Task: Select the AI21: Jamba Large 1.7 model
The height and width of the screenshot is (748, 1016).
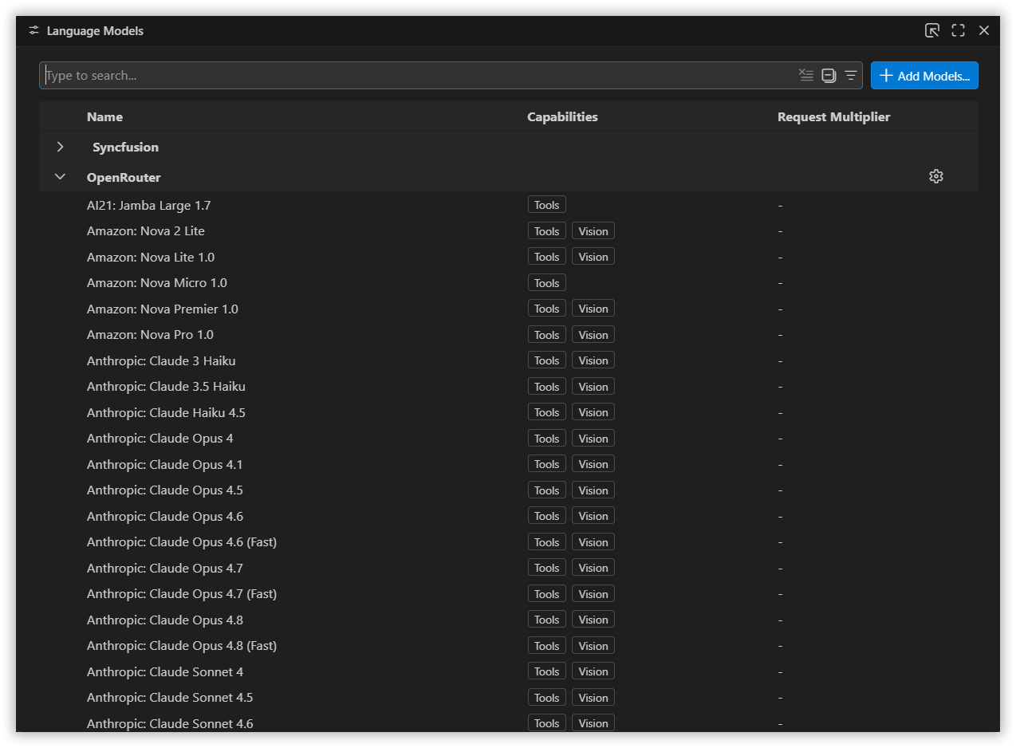Action: pos(509,205)
